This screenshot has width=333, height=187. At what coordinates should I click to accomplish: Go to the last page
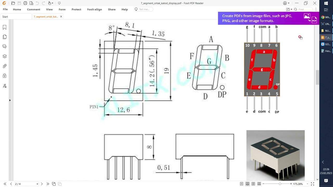[x=48, y=184]
